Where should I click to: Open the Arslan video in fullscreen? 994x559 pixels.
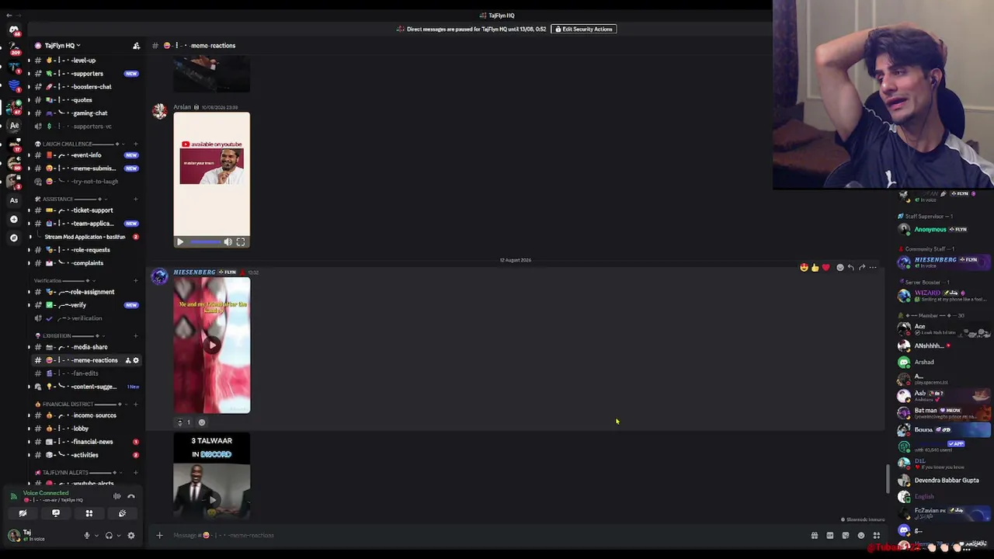point(241,242)
